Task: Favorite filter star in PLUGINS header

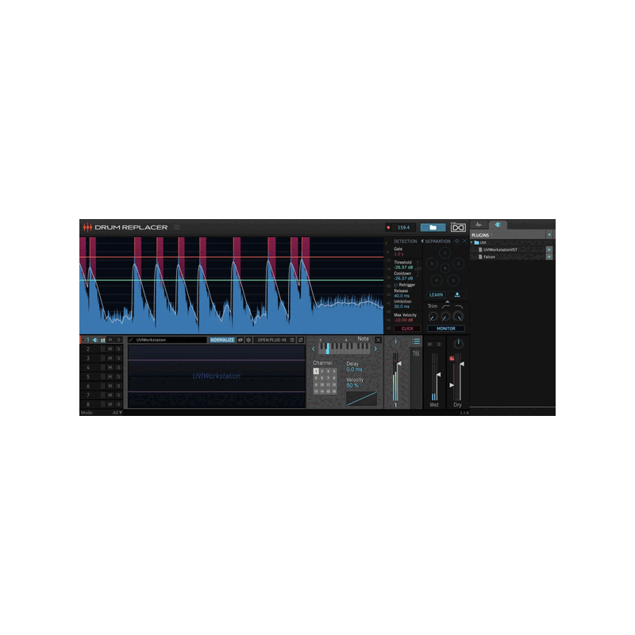Action: [549, 235]
